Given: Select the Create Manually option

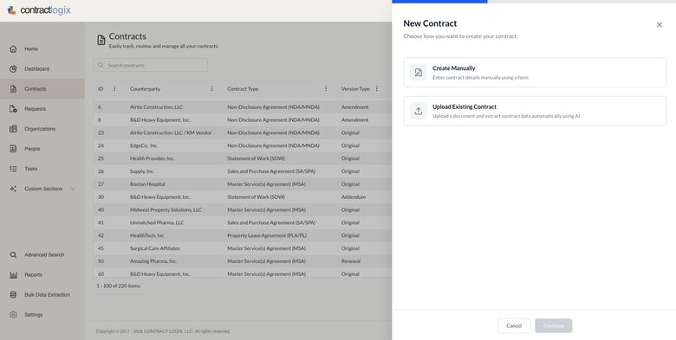Looking at the screenshot, I should [x=535, y=73].
